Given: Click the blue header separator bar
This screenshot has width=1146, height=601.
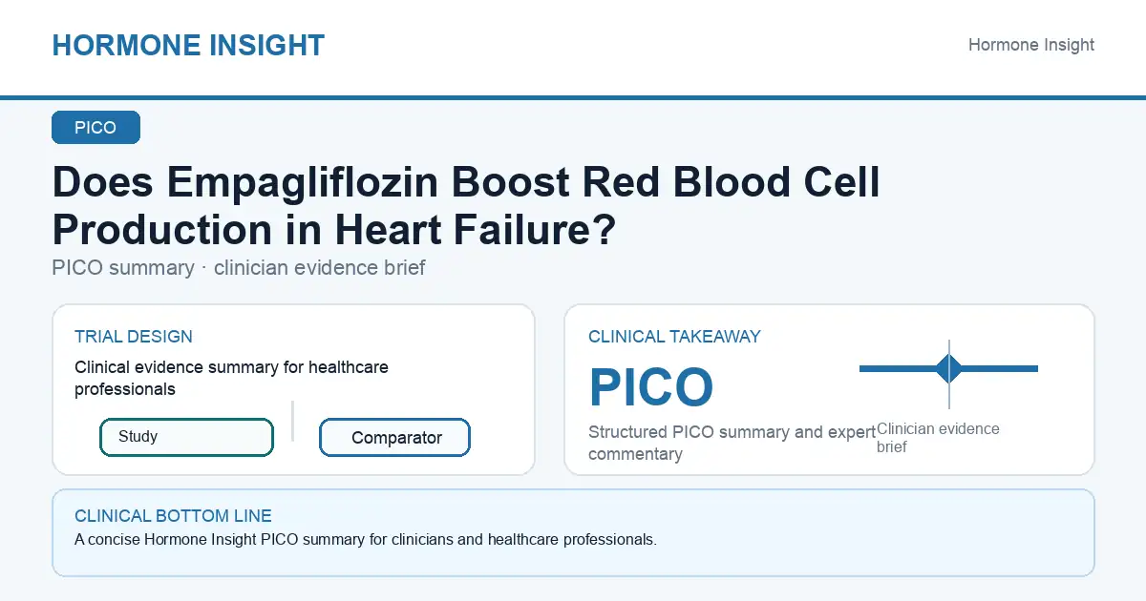Looking at the screenshot, I should [573, 97].
